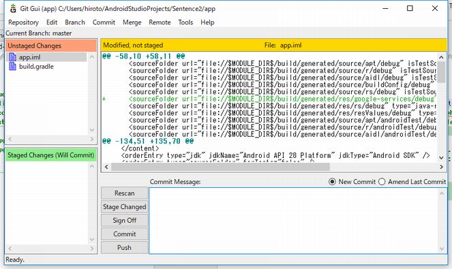Screen dimensions: 452x269
Task: Select build.gradle in Unstaged Changes
Action: (36, 67)
